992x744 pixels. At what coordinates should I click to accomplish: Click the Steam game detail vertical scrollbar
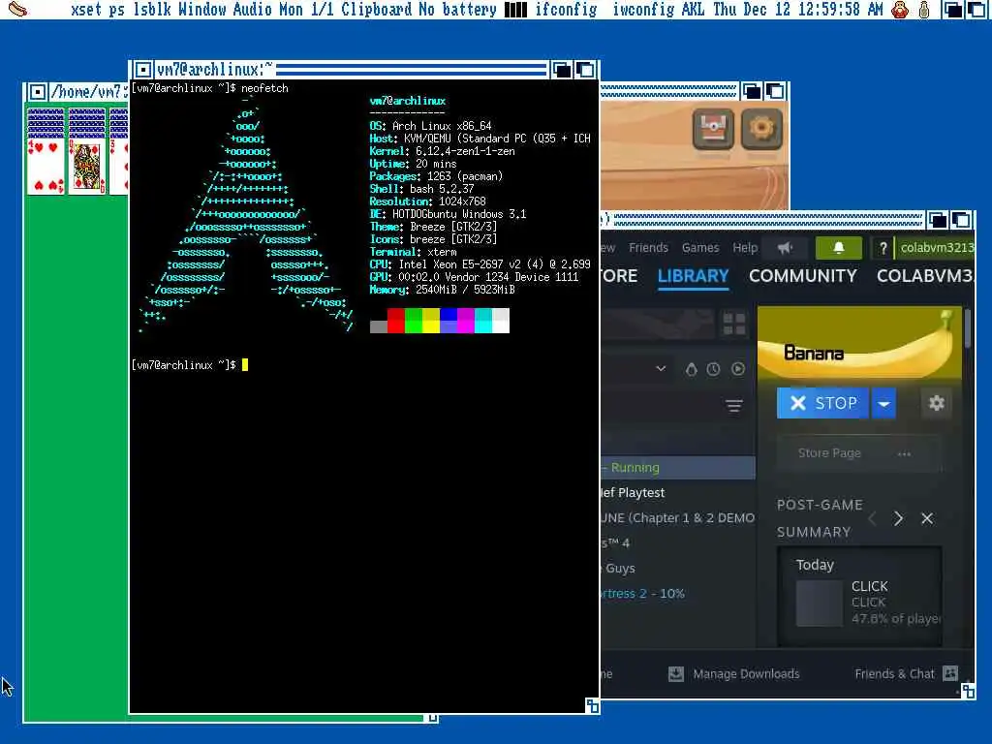(968, 328)
